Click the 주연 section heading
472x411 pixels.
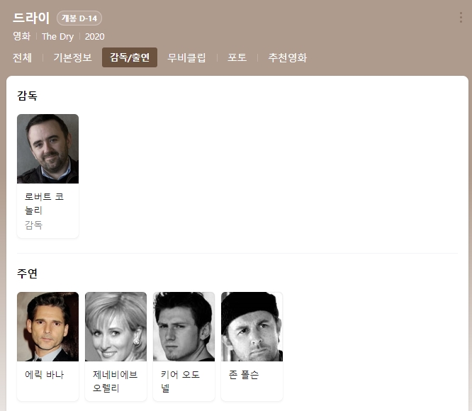pos(27,274)
